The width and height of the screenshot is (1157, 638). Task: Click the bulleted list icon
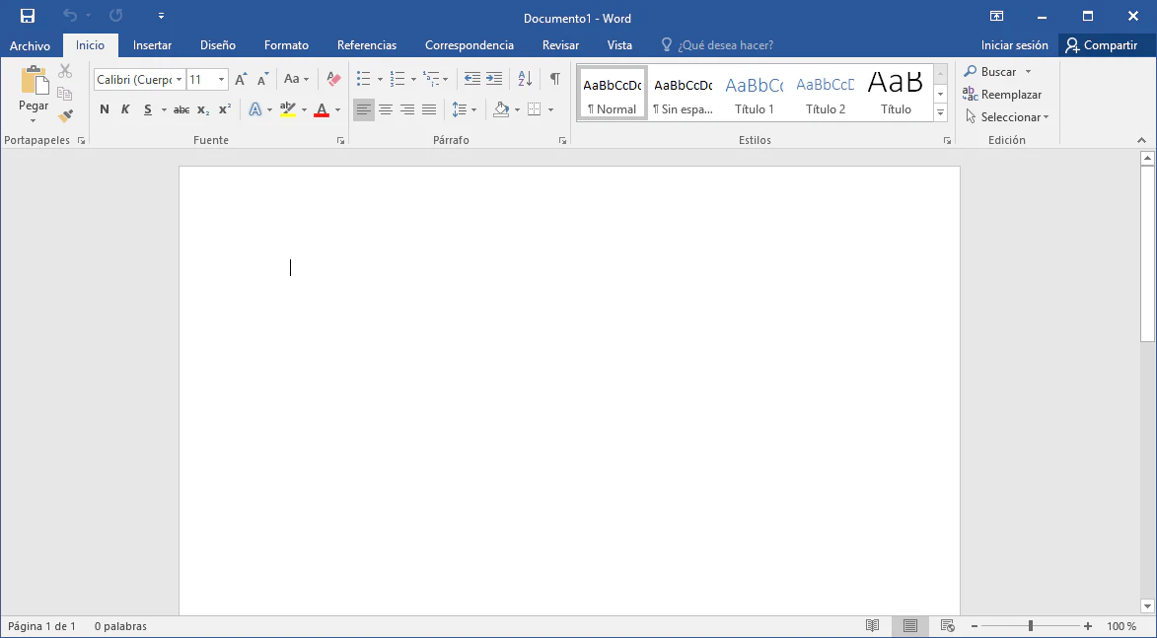(363, 79)
